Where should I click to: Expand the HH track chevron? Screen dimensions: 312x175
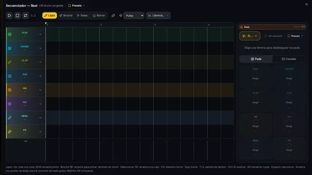click(40, 90)
